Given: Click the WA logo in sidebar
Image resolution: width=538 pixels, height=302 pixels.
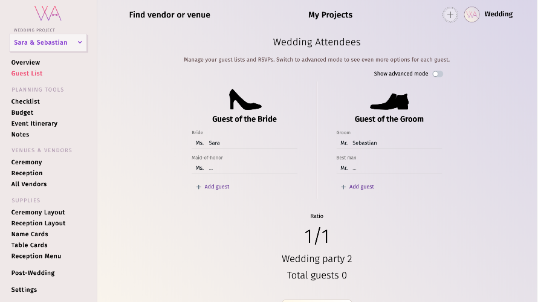Looking at the screenshot, I should [x=48, y=13].
